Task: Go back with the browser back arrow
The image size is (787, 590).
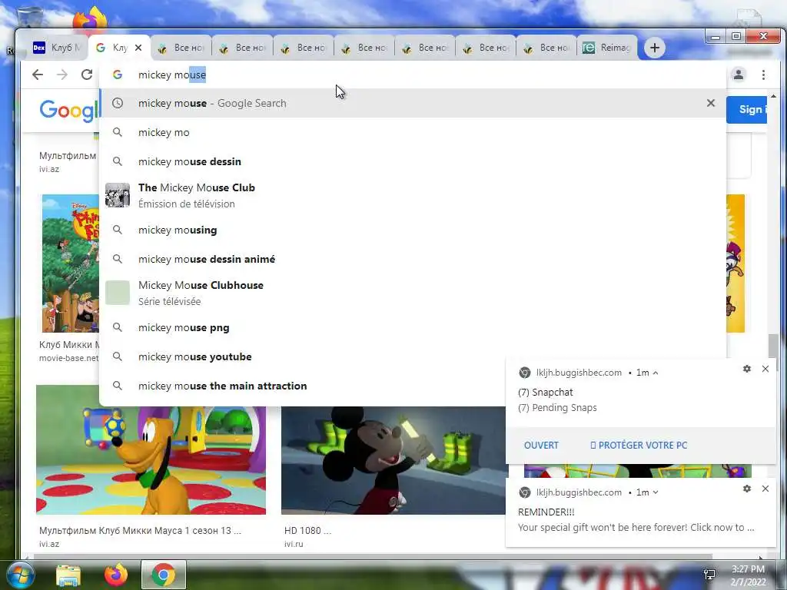Action: [38, 75]
